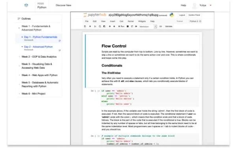This screenshot has width=237, height=148.
Task: Open the notebook's Help menu
Action: [152, 21]
